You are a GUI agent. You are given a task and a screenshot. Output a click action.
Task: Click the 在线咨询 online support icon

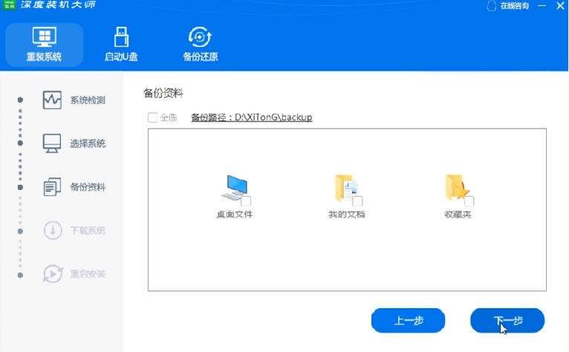(491, 6)
